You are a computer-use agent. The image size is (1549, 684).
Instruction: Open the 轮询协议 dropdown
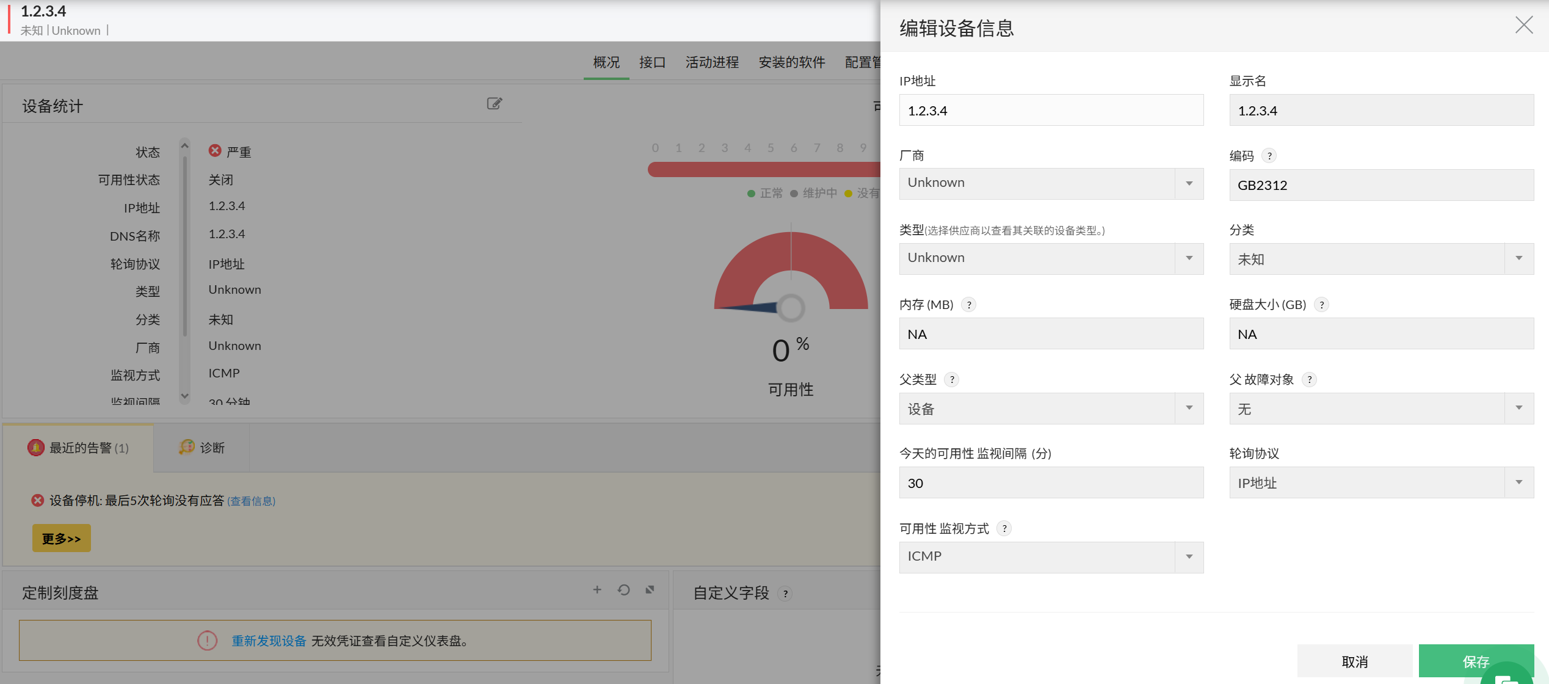(1381, 482)
